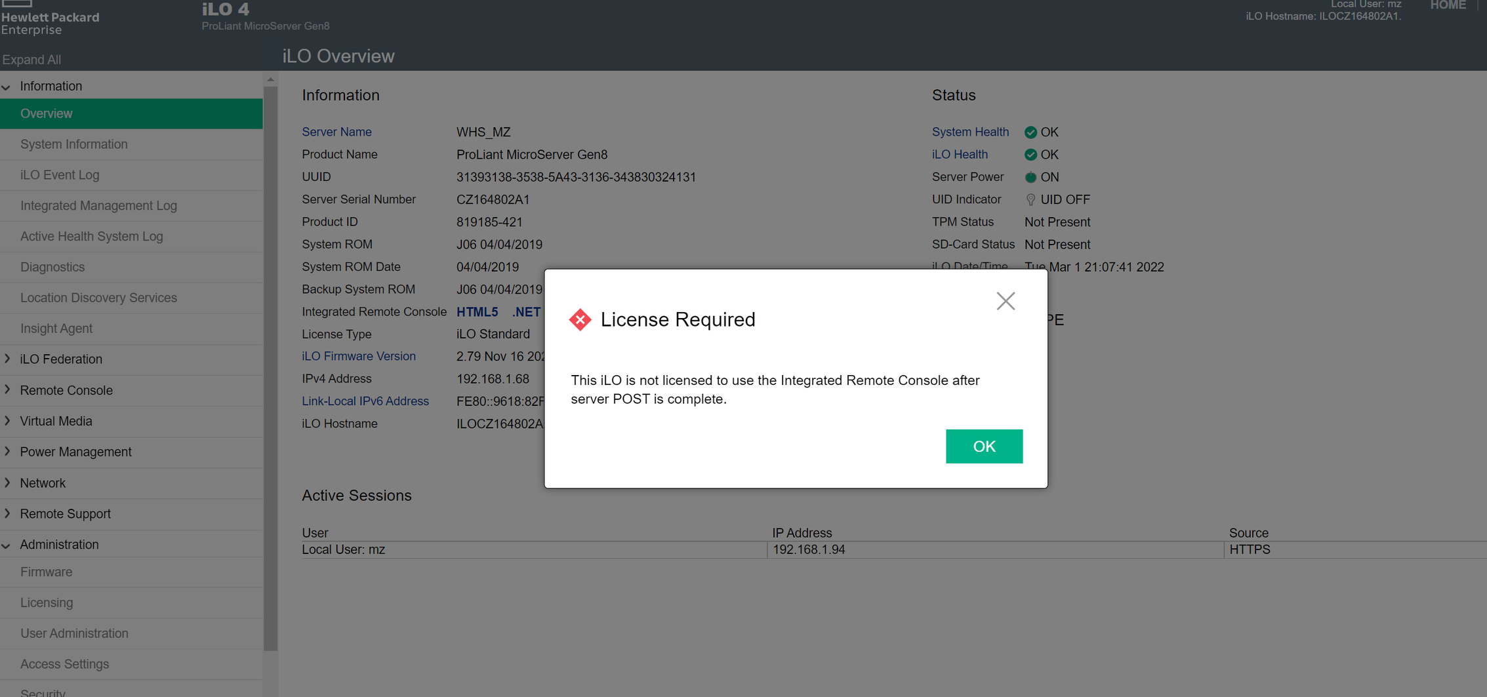The width and height of the screenshot is (1487, 697).
Task: Collapse the Administration section chevron
Action: click(x=7, y=545)
